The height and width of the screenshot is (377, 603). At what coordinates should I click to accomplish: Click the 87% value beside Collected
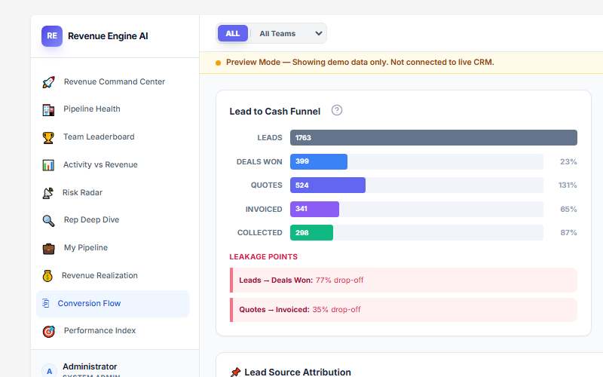point(568,233)
